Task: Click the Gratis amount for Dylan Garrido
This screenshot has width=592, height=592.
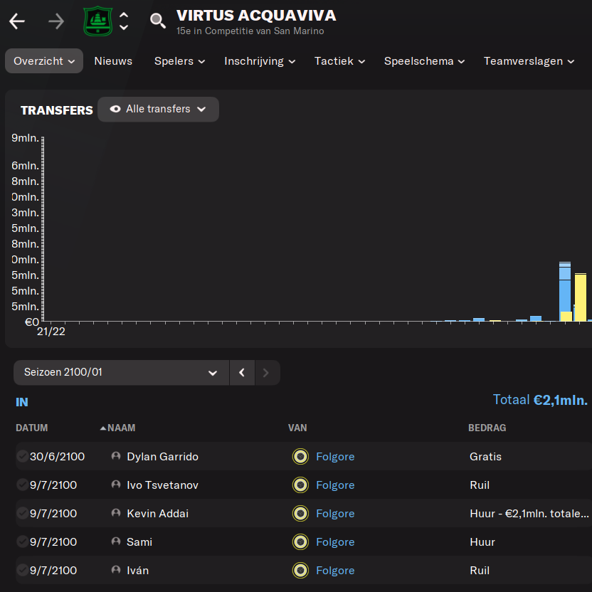Action: click(x=485, y=457)
